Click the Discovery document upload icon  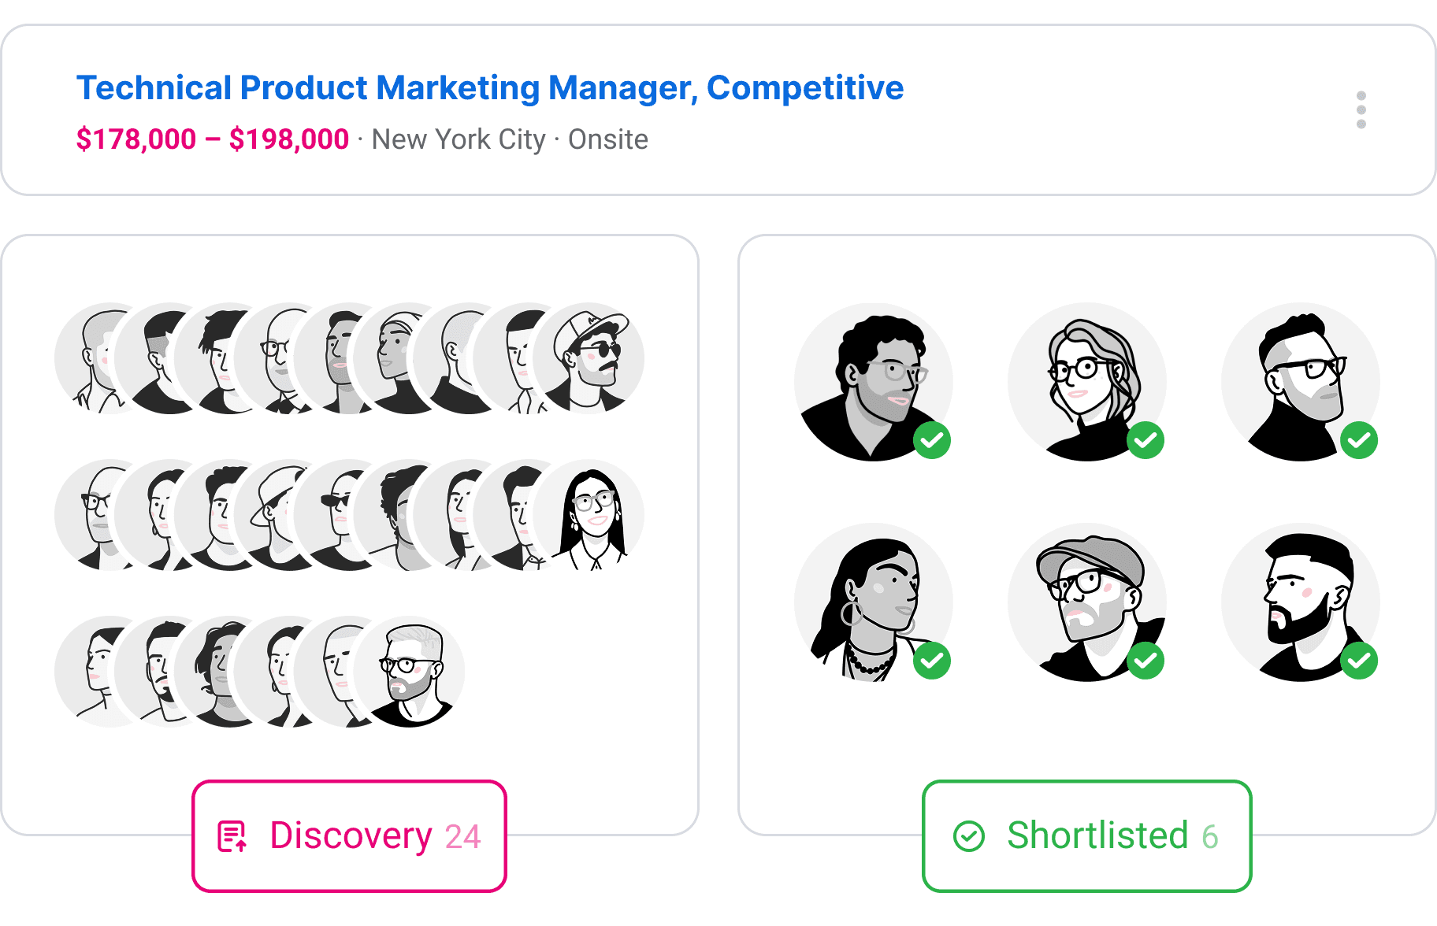pyautogui.click(x=233, y=836)
